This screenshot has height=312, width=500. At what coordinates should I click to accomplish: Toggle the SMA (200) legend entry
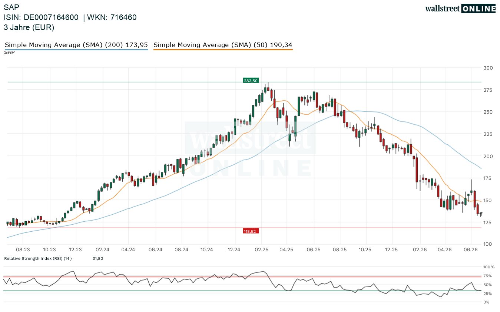coord(76,45)
